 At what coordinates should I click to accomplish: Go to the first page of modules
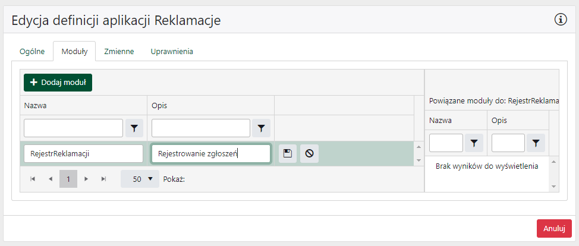(33, 179)
